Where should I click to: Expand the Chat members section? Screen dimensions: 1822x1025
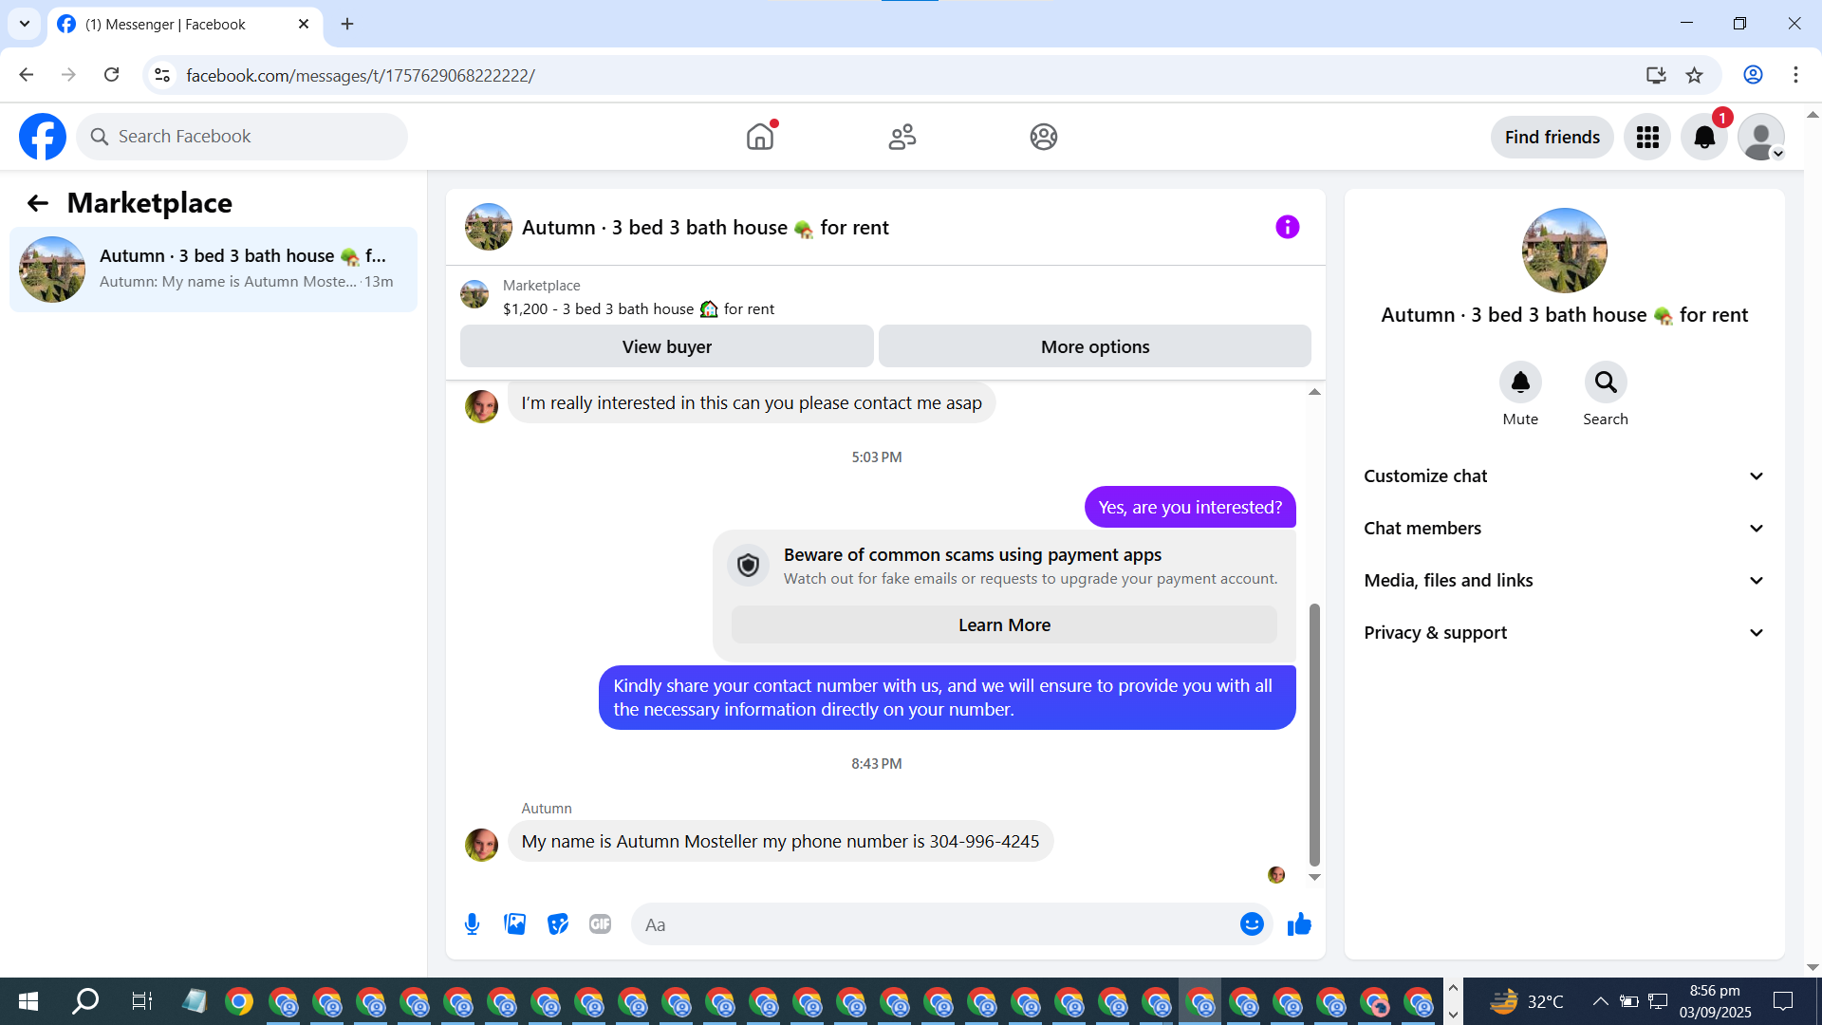pyautogui.click(x=1565, y=529)
